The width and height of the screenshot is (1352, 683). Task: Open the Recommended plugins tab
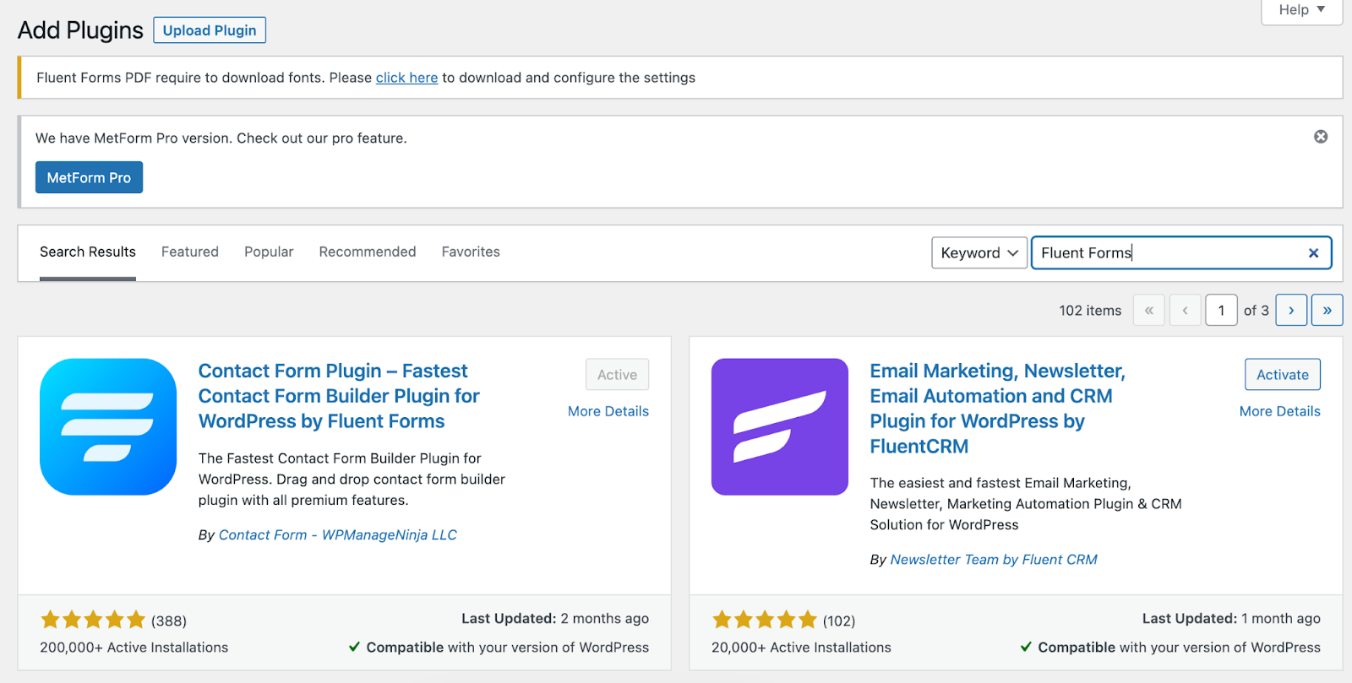point(368,252)
